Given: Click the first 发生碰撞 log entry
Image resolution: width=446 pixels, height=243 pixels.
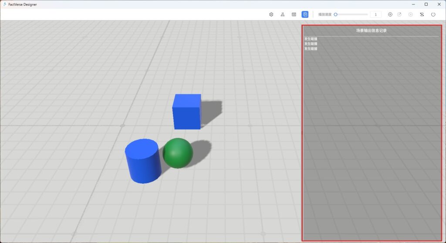Looking at the screenshot, I should [x=311, y=39].
